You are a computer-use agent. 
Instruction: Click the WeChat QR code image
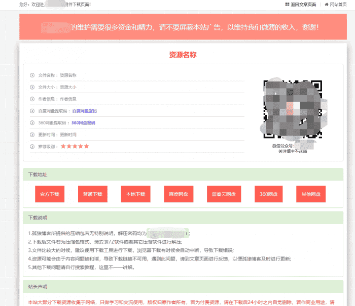pos(292,110)
